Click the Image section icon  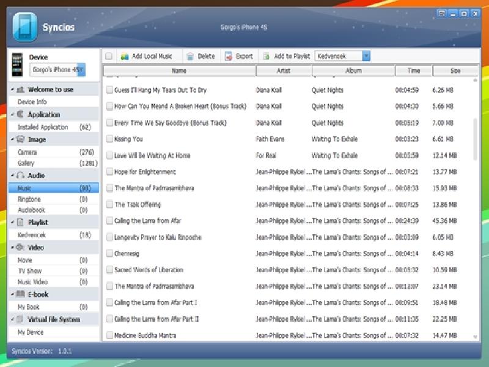(21, 139)
